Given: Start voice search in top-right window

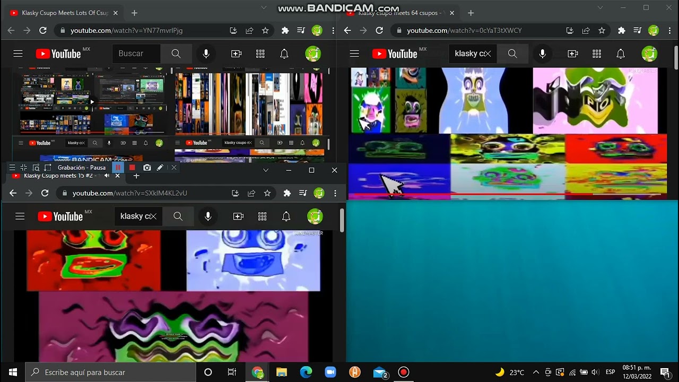Looking at the screenshot, I should click(542, 54).
